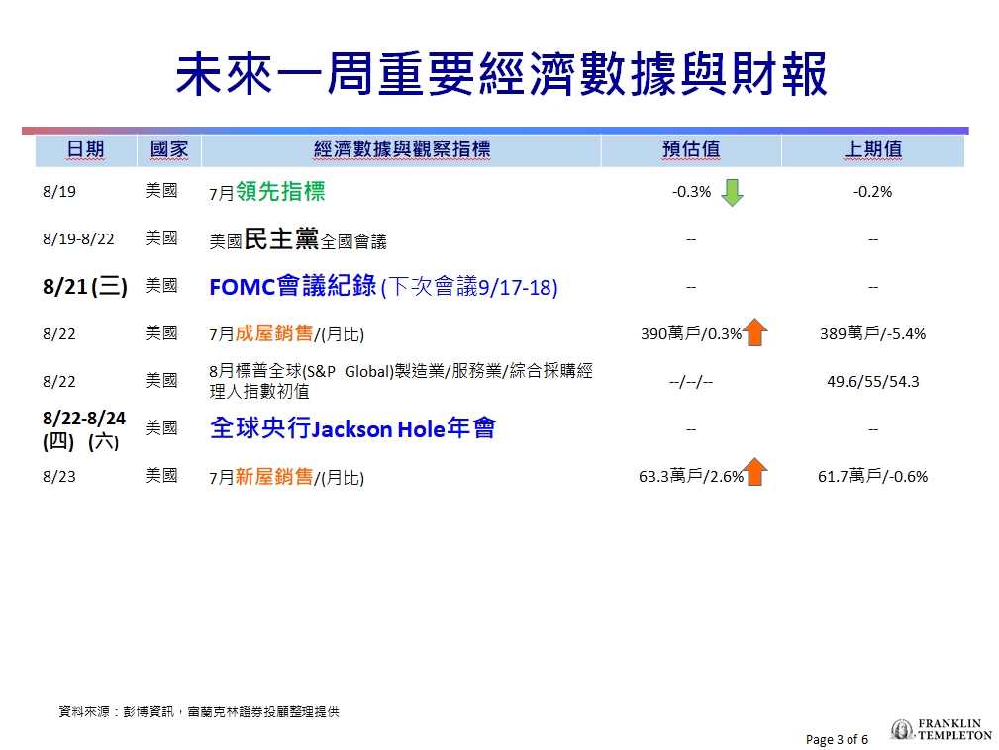Select the previous value 61.7萬戶/-0.6%
The width and height of the screenshot is (999, 750).
(x=873, y=476)
